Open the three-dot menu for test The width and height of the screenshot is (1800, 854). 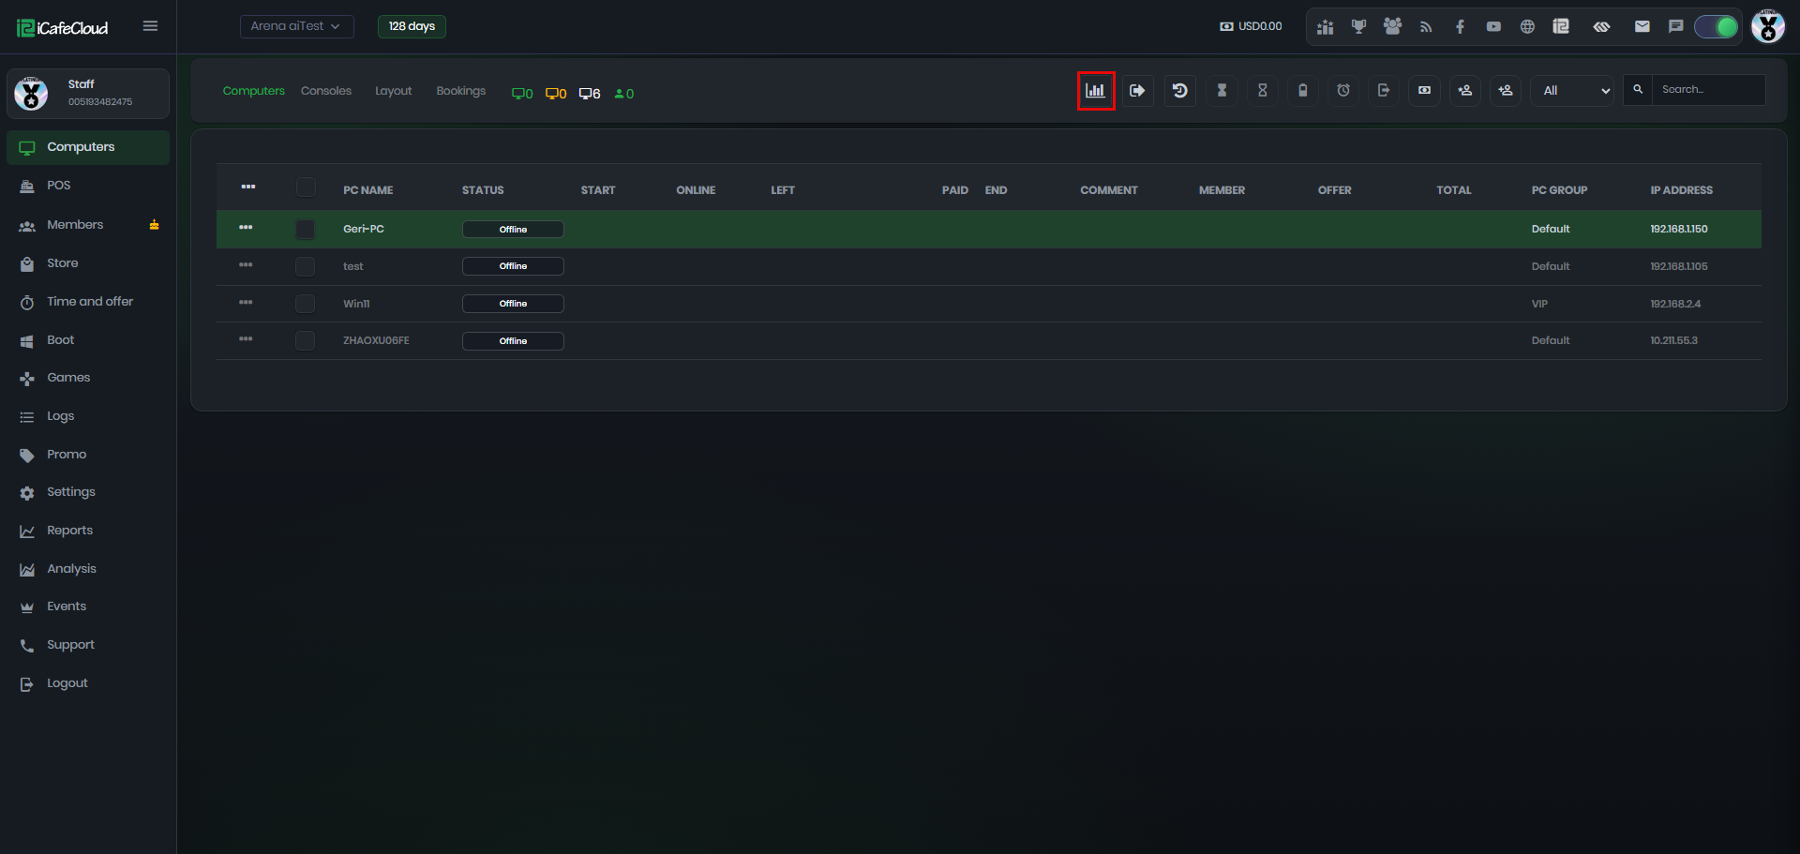coord(246,264)
